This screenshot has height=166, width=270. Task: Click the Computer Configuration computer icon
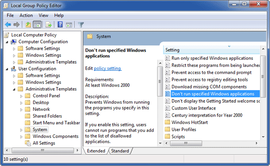point(13,42)
